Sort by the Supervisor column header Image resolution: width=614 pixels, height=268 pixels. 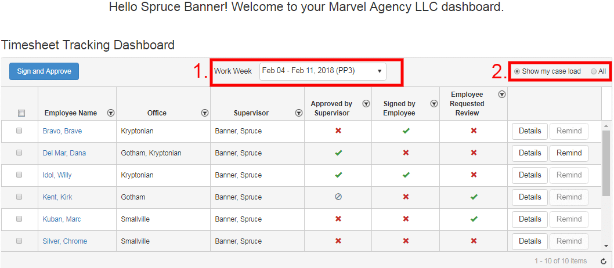[251, 113]
